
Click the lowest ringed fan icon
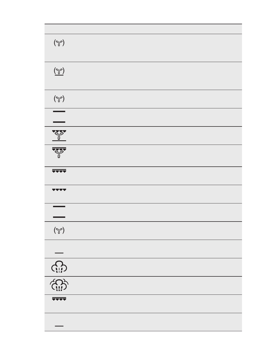59,231
